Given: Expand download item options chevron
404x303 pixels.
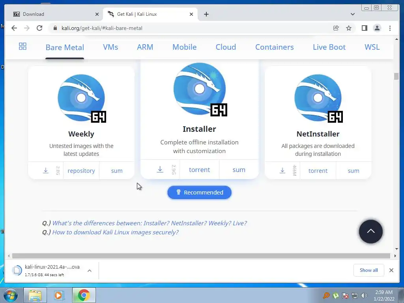Looking at the screenshot, I should (x=90, y=271).
